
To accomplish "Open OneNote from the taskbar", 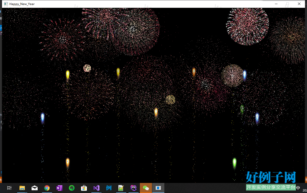I will point(59,188).
